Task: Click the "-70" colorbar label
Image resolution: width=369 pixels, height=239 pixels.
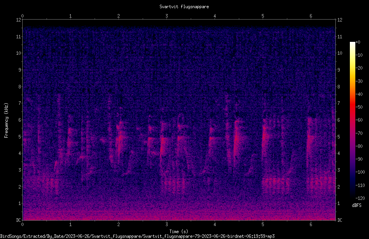Action: (359, 133)
